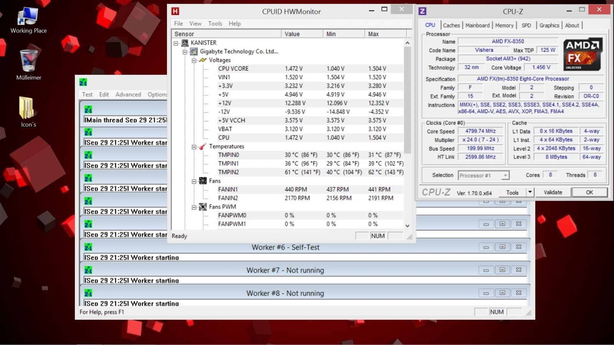Switch to the Graphics tab
This screenshot has width=614, height=345.
tap(549, 25)
